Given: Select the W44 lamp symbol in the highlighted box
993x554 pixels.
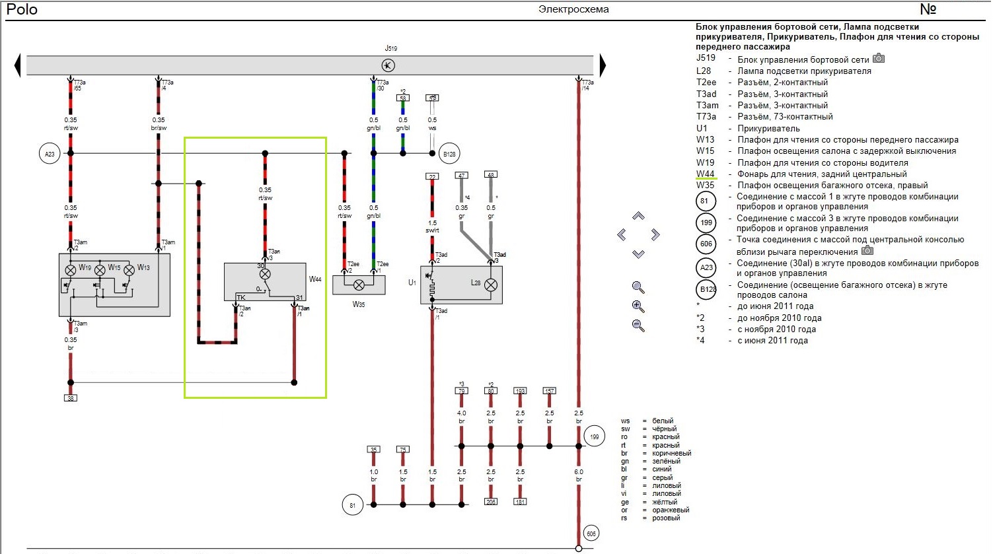Looking at the screenshot, I should point(265,274).
